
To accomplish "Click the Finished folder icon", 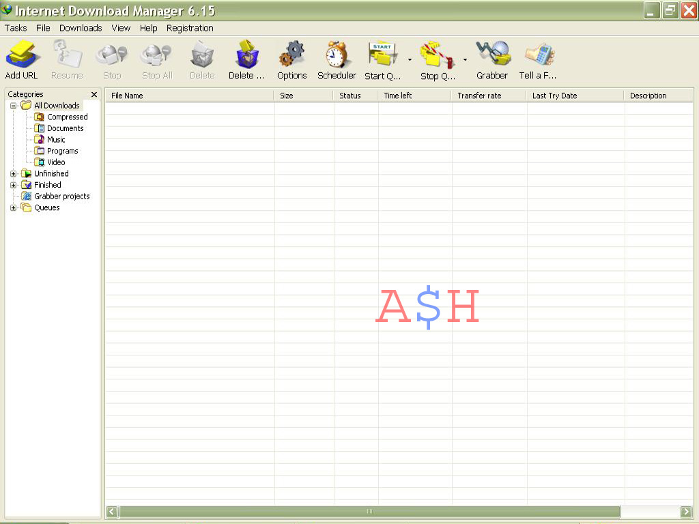I will point(27,185).
